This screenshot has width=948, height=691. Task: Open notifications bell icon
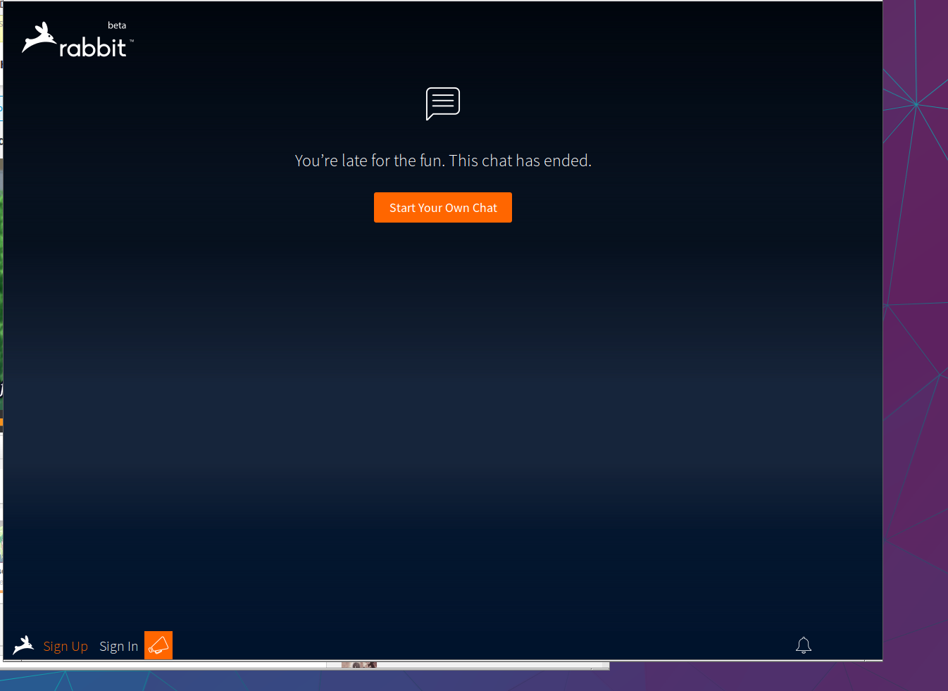[804, 645]
